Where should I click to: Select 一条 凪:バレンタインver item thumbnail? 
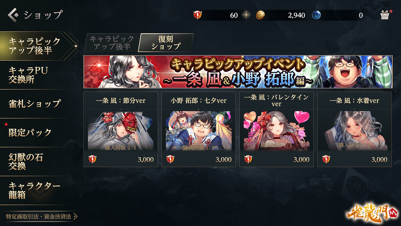tap(277, 131)
